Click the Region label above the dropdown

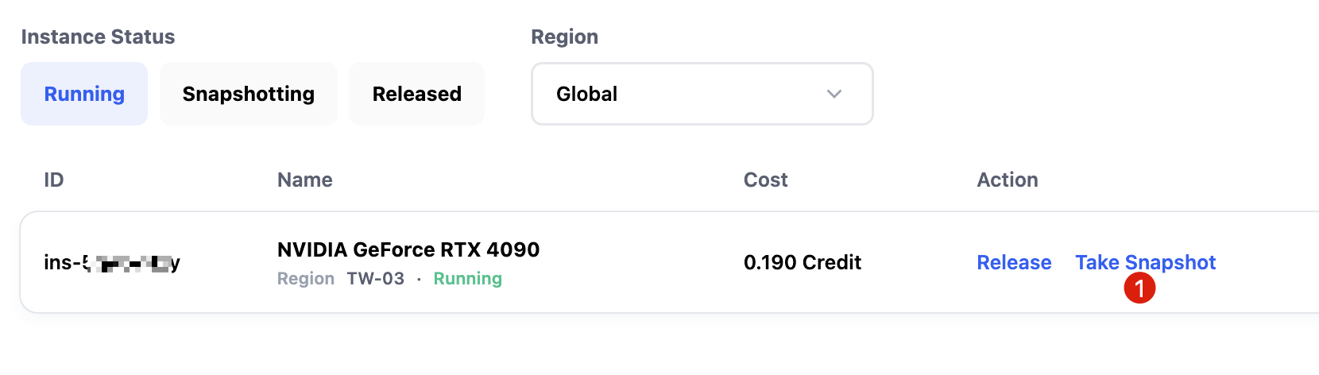point(565,37)
